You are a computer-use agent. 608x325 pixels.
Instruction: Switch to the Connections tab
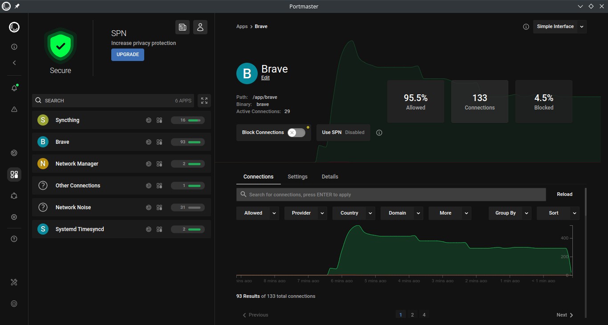coord(259,177)
